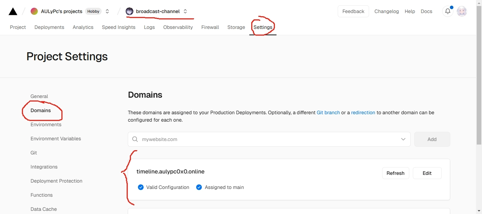Open the notifications bell
The height and width of the screenshot is (214, 482).
[448, 11]
